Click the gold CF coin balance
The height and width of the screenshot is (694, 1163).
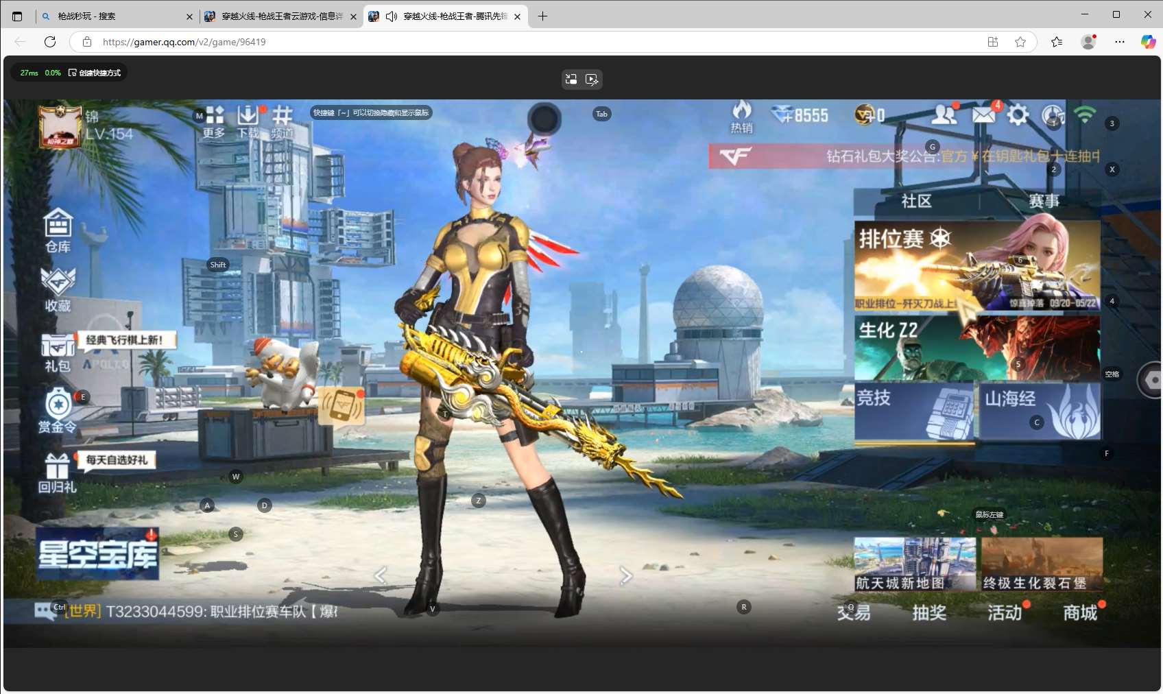point(870,115)
